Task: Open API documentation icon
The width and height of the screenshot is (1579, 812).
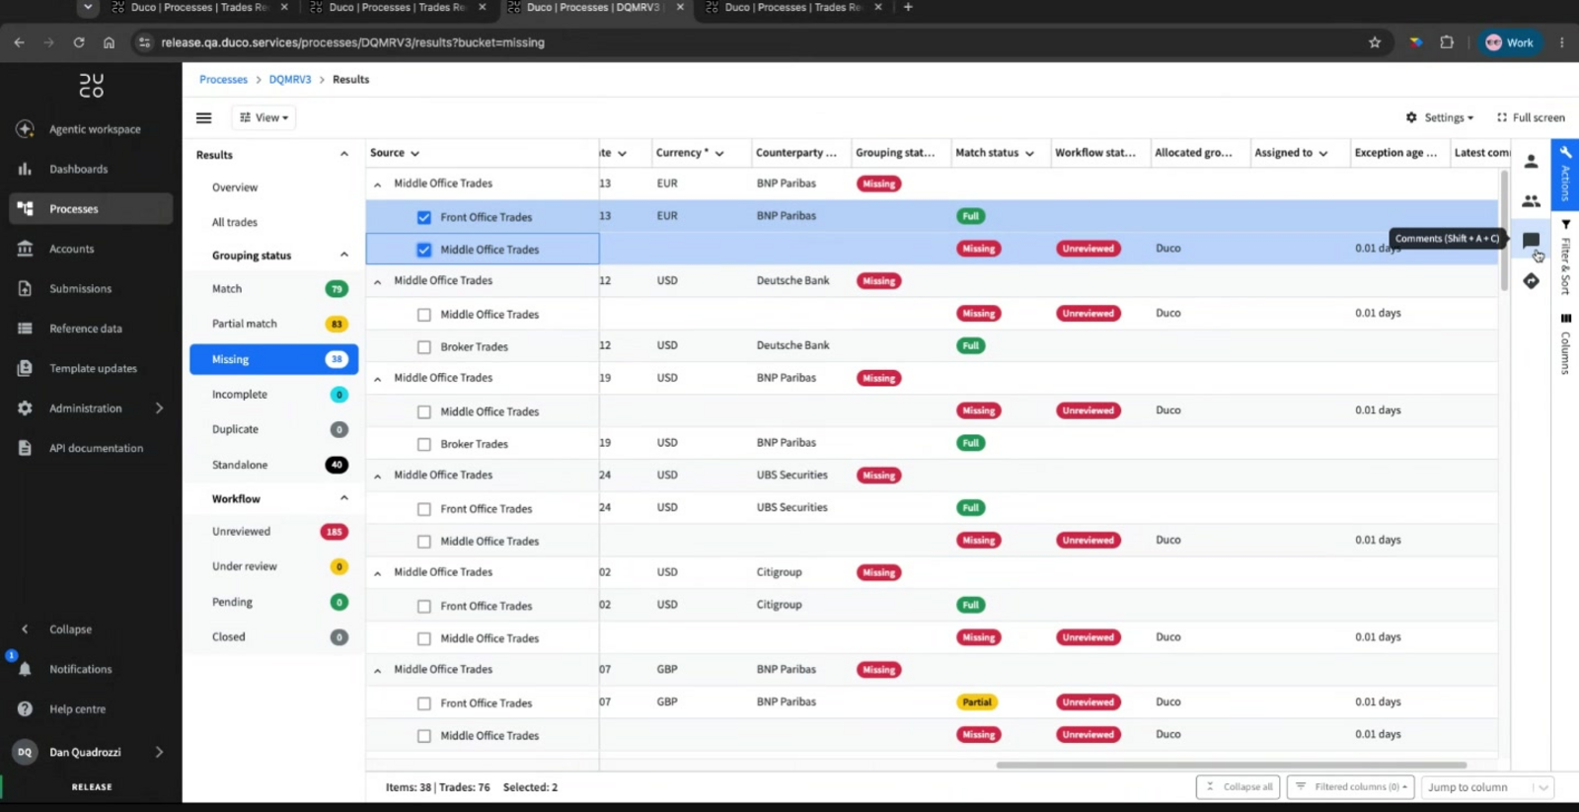Action: (26, 448)
